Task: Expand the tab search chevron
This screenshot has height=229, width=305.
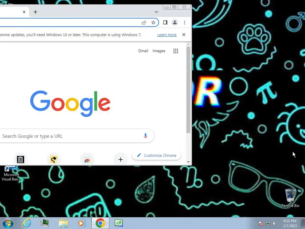Action: (x=156, y=12)
